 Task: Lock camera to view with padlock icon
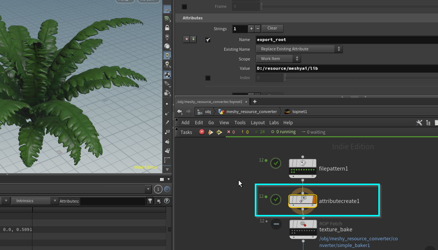[x=167, y=28]
